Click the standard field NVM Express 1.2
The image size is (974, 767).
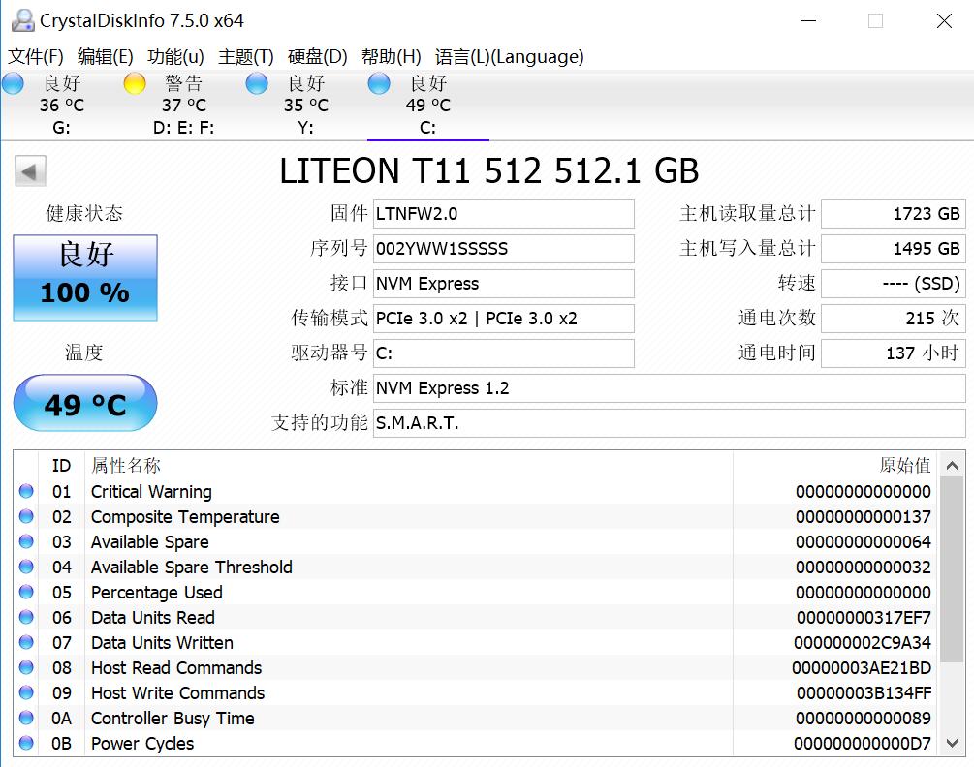tap(669, 387)
